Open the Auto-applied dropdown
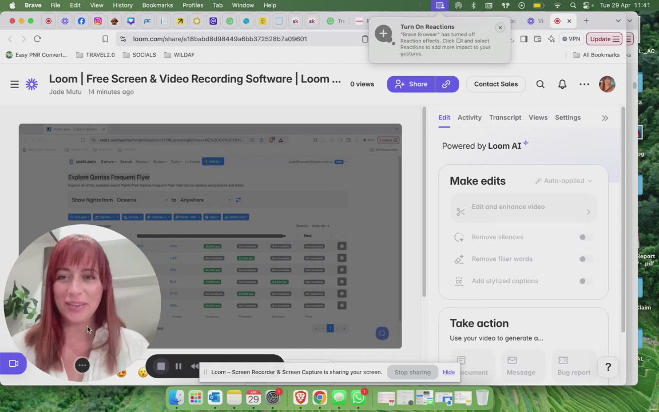The image size is (659, 412). click(563, 181)
